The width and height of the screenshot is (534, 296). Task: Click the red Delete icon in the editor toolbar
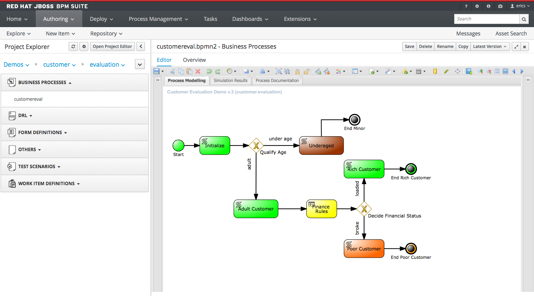198,71
